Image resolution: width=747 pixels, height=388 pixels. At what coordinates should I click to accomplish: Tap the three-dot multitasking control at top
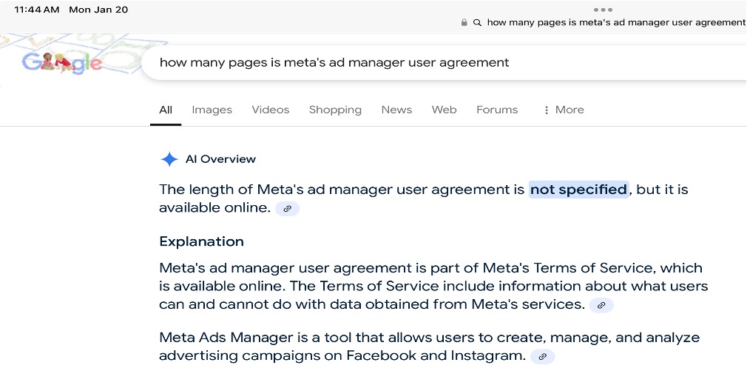click(603, 10)
